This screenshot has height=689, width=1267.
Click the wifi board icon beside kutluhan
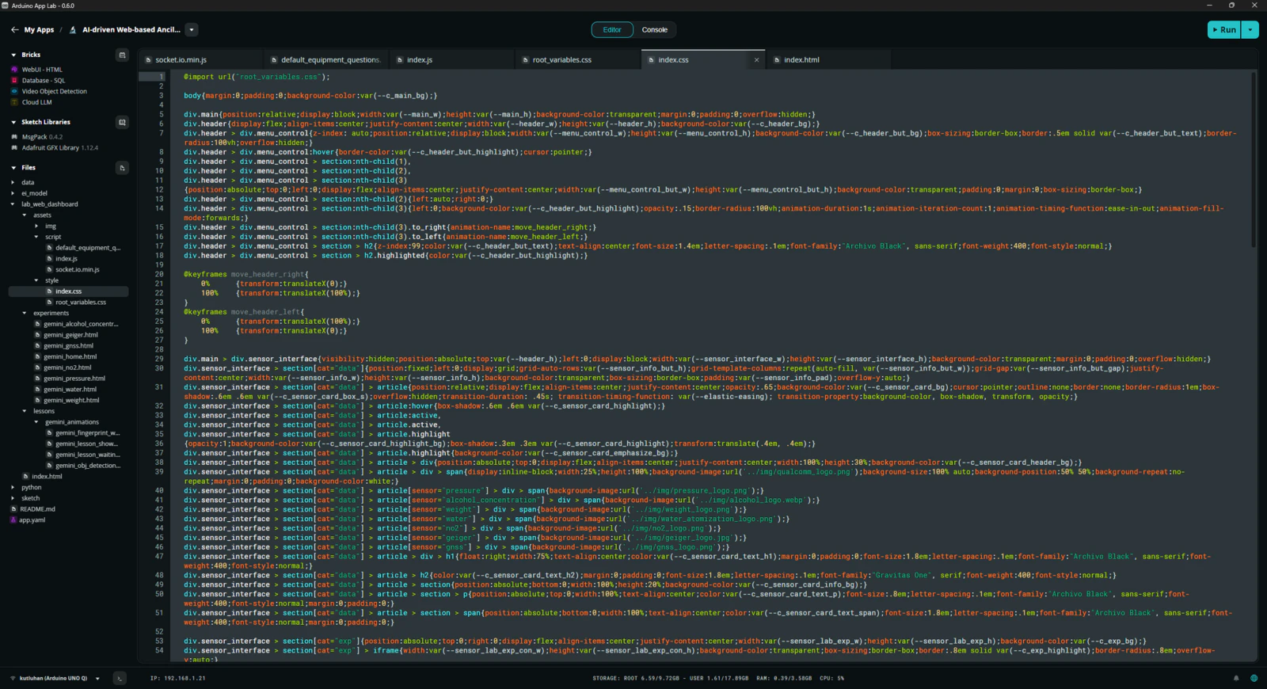coord(13,678)
